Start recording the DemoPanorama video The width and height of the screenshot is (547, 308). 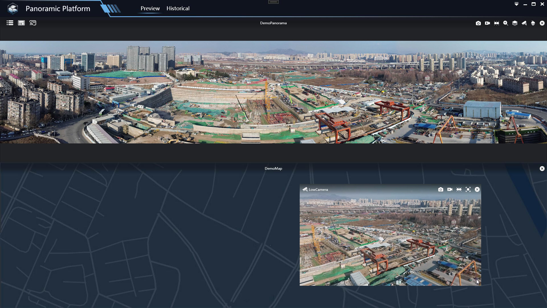pyautogui.click(x=487, y=23)
